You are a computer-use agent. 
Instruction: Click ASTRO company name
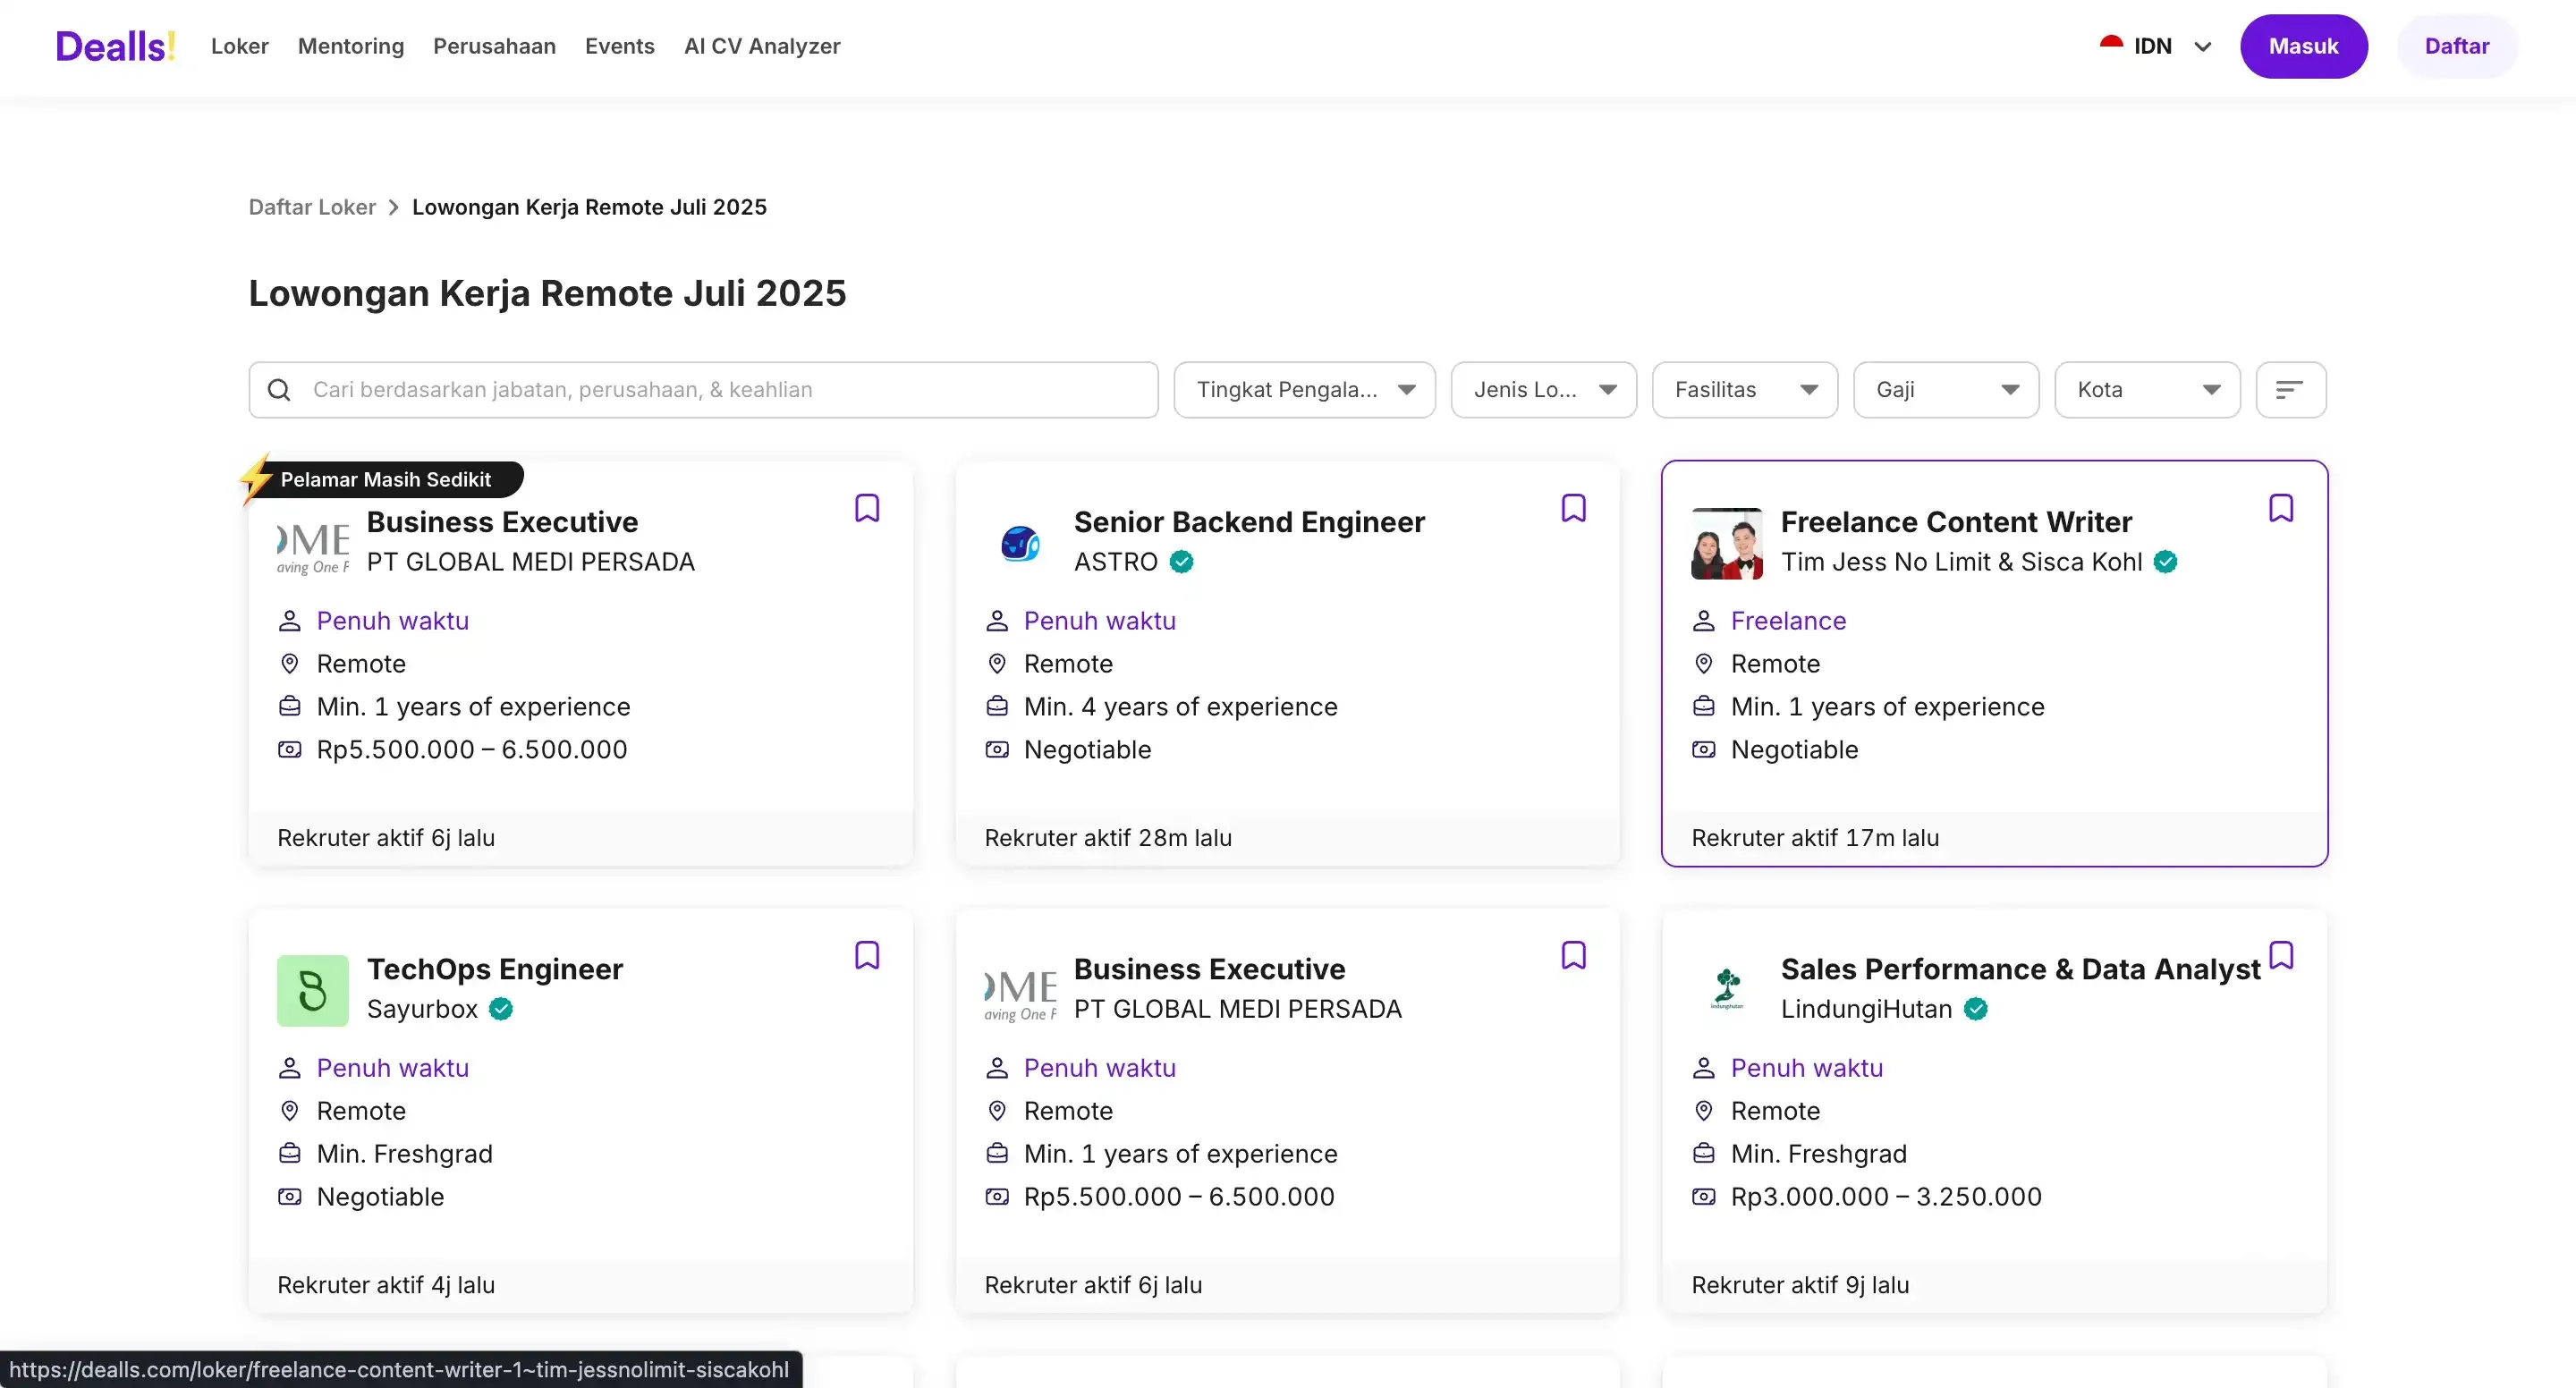(1115, 562)
